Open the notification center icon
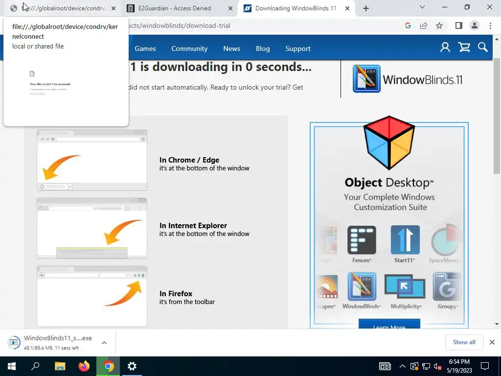Viewport: 501px width, 376px height. pos(485,366)
